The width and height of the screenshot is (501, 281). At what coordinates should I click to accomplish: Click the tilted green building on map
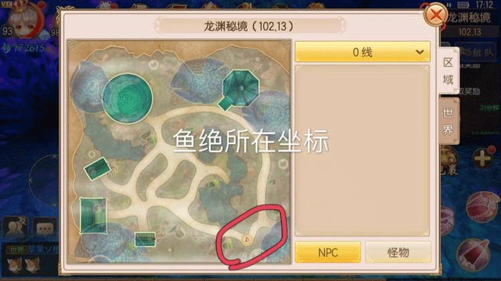[97, 169]
